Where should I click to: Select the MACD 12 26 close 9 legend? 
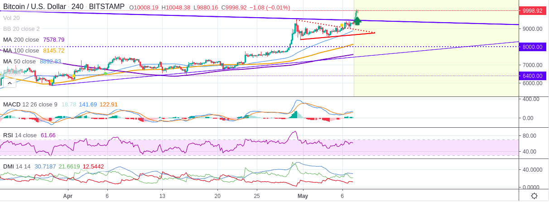pos(30,104)
